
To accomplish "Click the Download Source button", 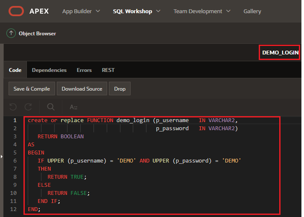I will tap(82, 89).
